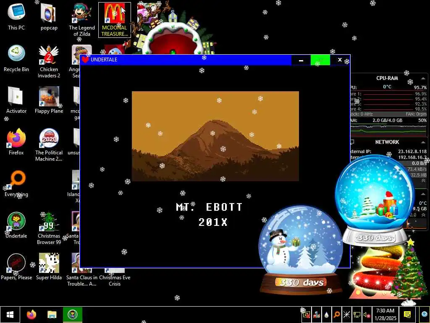
Task: Launch the Flappy Plane game shortcut
Action: click(x=49, y=100)
